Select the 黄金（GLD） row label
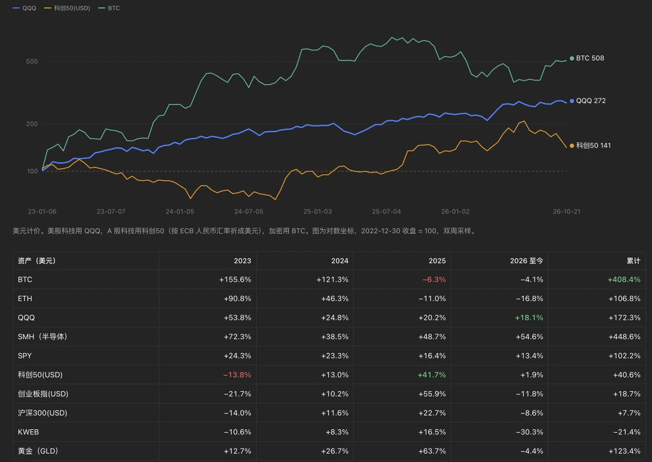The height and width of the screenshot is (462, 652). click(x=38, y=451)
